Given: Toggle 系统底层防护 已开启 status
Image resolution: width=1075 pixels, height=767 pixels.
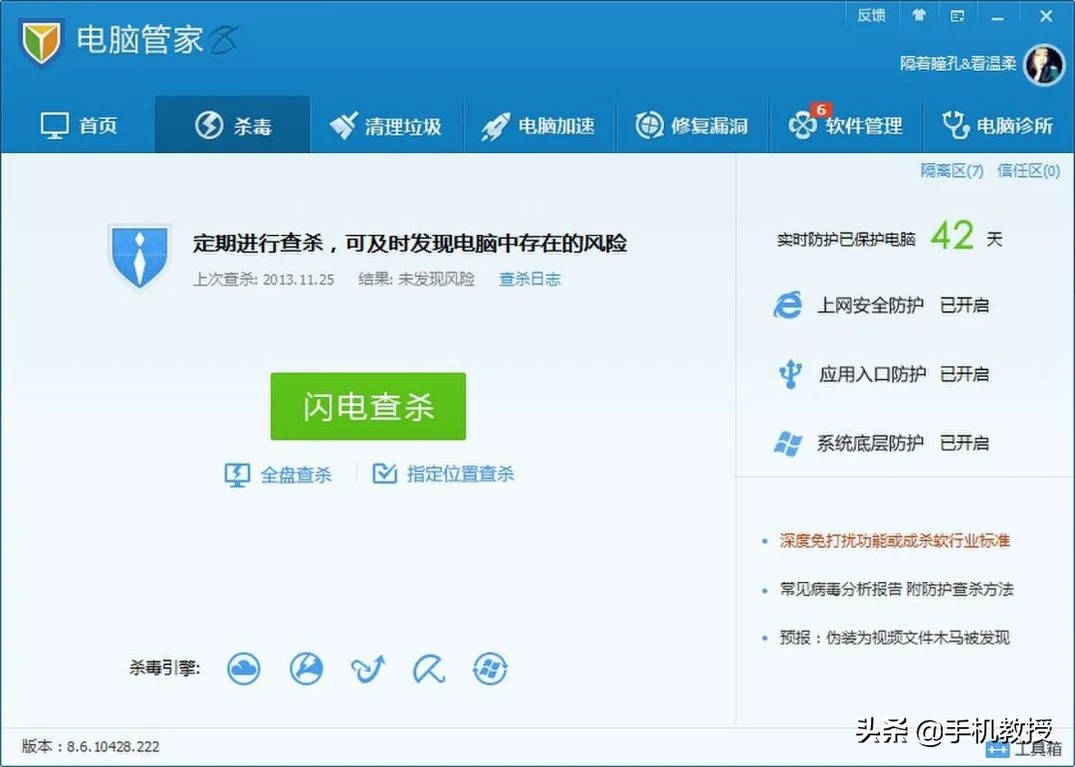Looking at the screenshot, I should (964, 444).
